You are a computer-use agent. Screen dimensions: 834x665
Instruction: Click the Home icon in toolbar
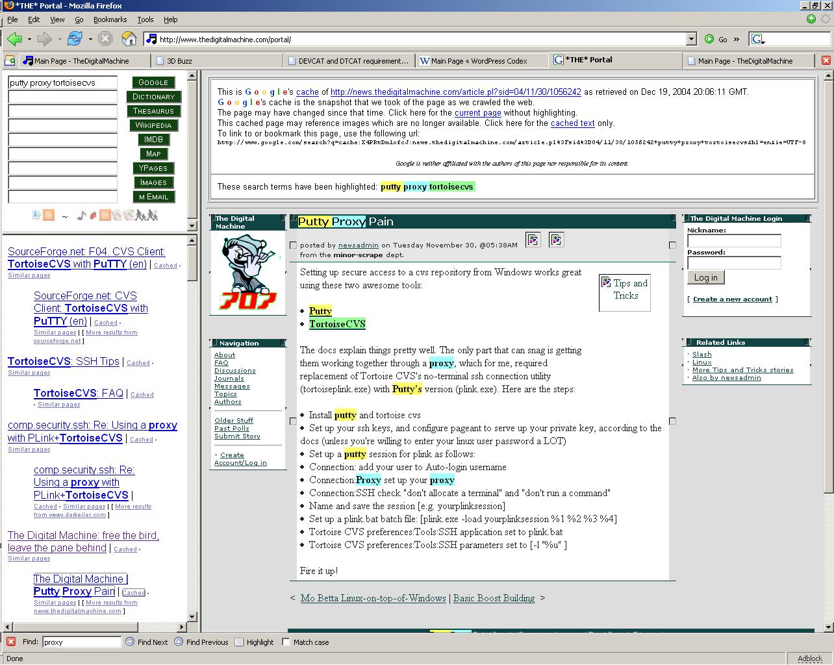(x=129, y=39)
